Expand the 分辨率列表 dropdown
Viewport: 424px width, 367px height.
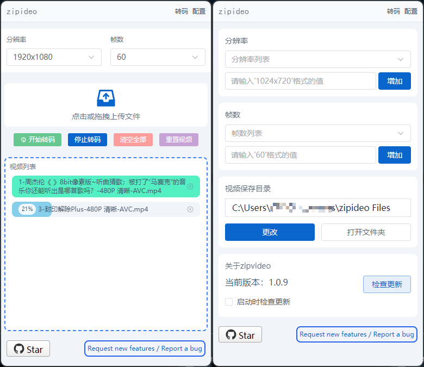pyautogui.click(x=318, y=59)
